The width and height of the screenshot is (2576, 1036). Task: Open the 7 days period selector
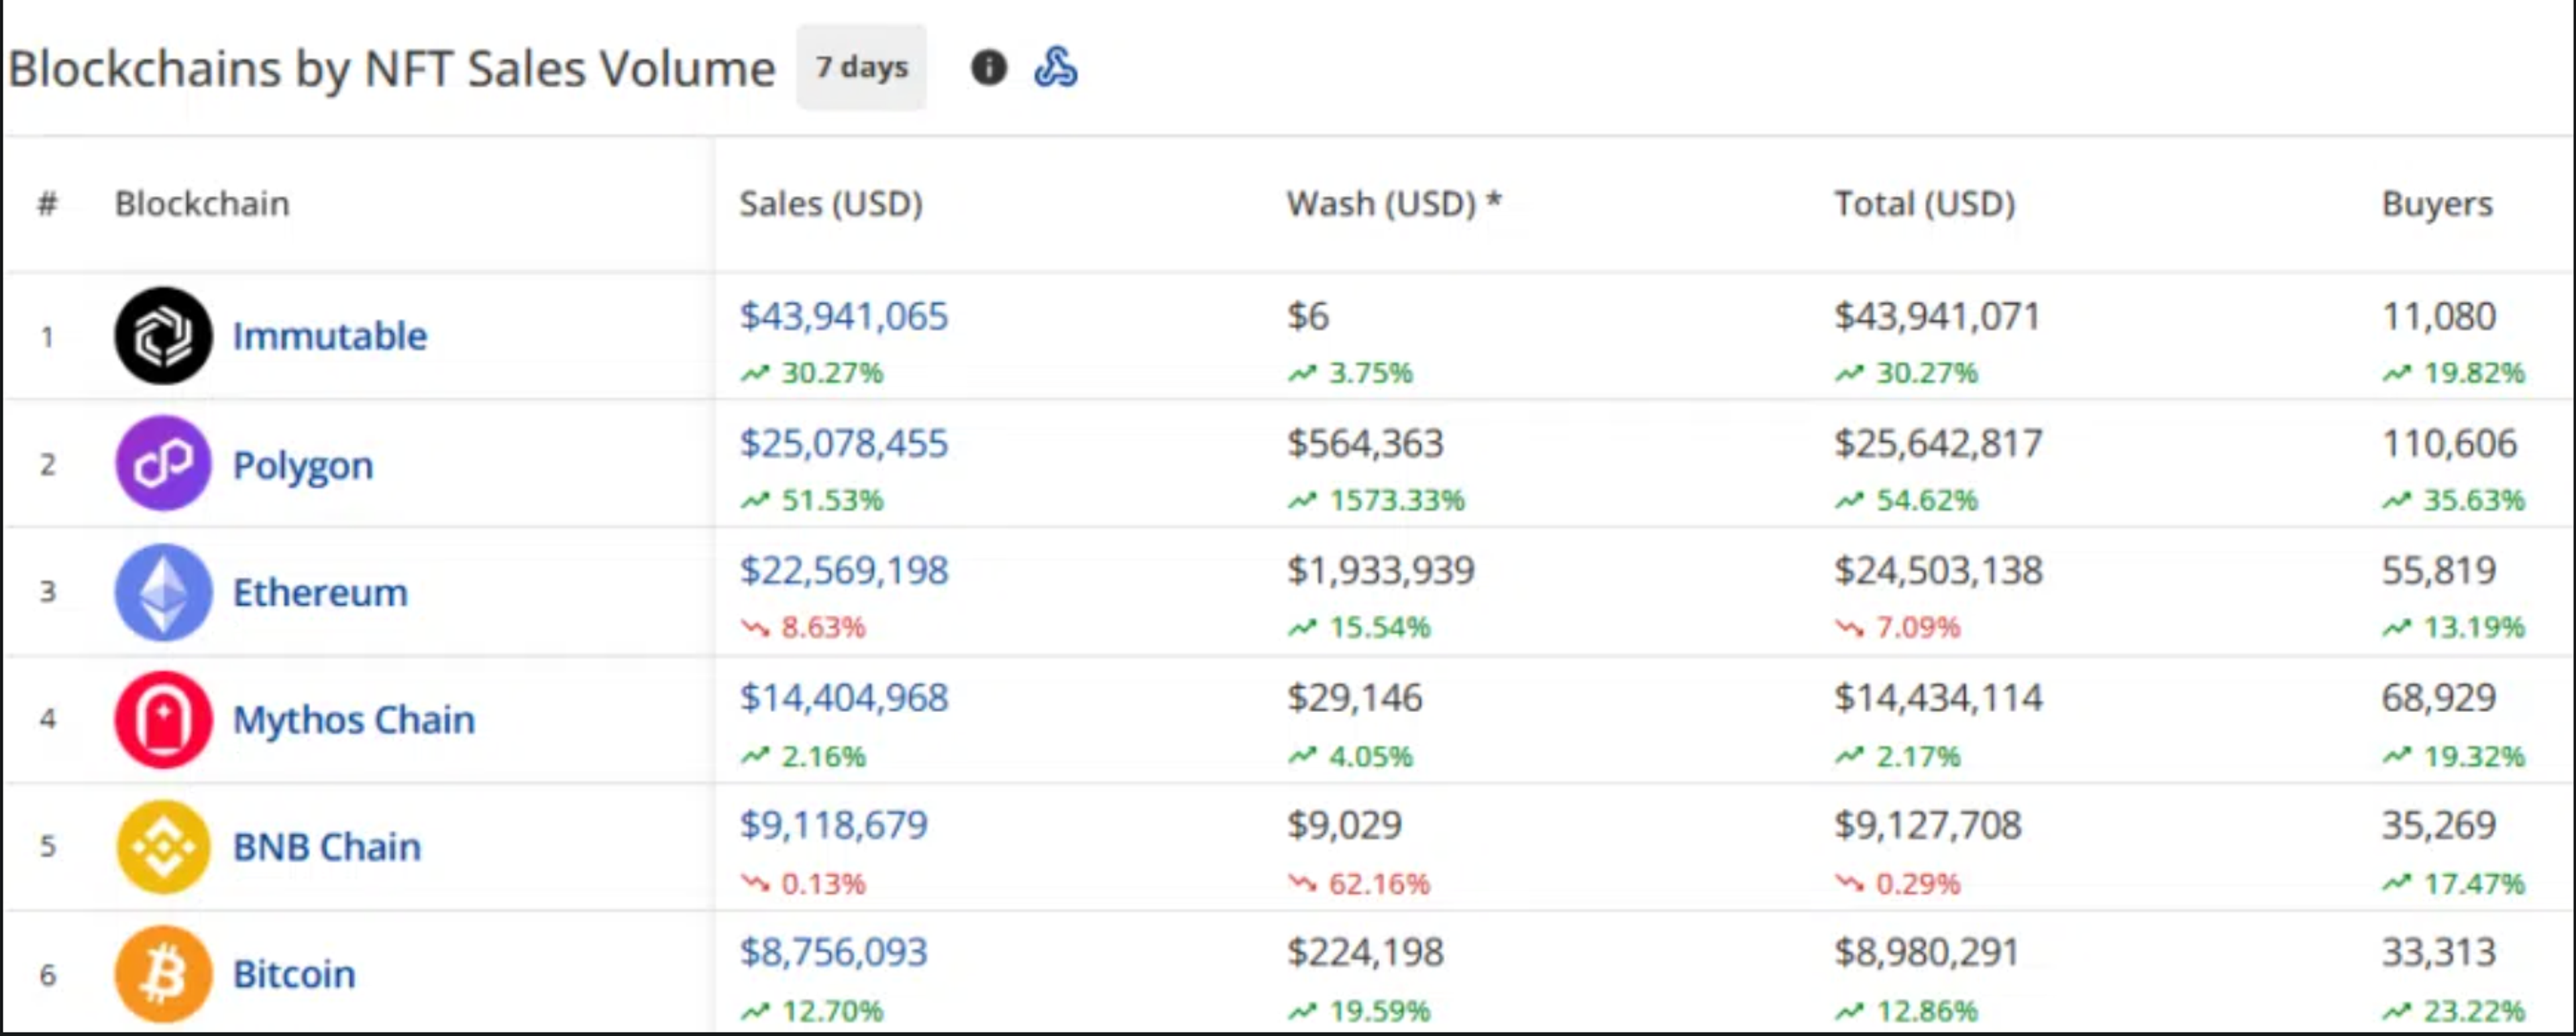[861, 68]
